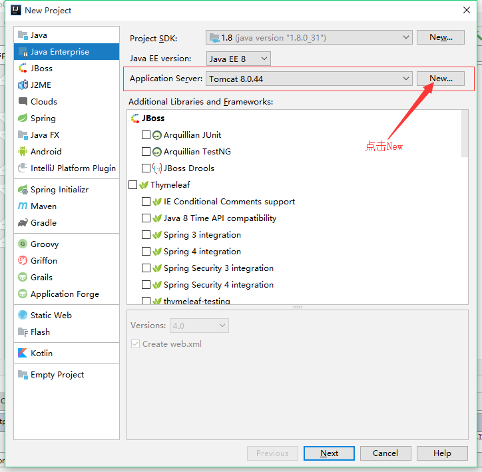Check Spring Security 4 integration
The image size is (482, 472).
(146, 284)
